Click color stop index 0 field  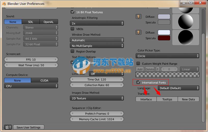point(169,69)
